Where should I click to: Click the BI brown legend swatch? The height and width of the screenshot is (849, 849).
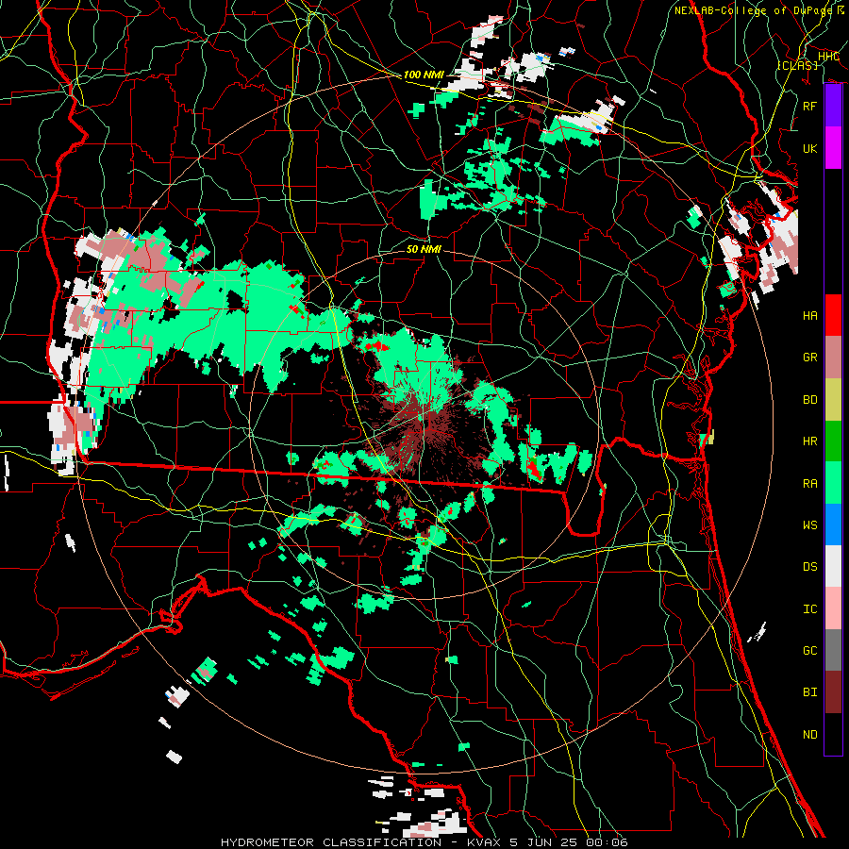pos(833,692)
